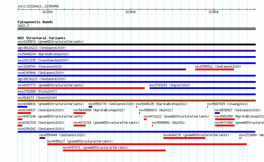The image size is (264, 162).
Task: Click the blue esv2763243 variant bar
Action: tap(203, 88)
